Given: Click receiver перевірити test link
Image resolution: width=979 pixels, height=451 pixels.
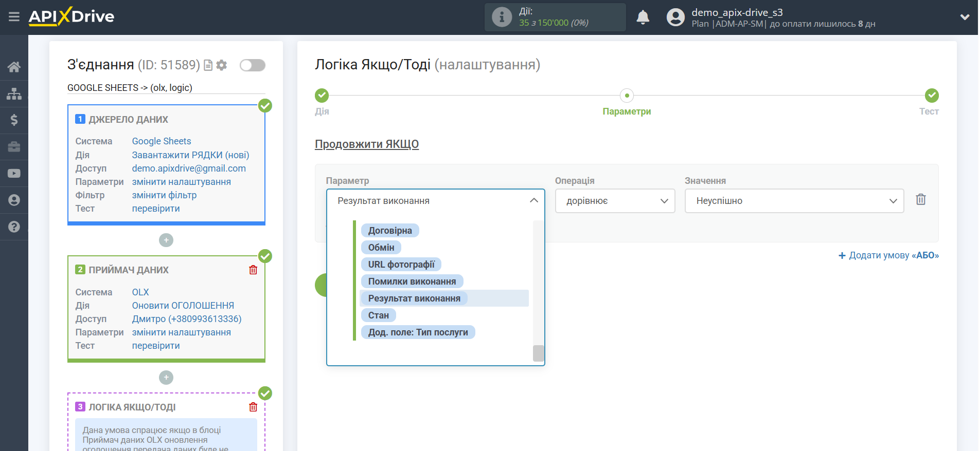Looking at the screenshot, I should (x=156, y=346).
